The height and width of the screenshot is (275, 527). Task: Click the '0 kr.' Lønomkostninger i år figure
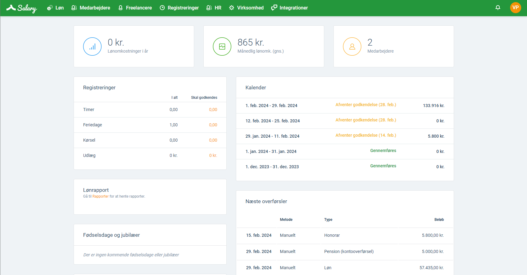(x=116, y=42)
